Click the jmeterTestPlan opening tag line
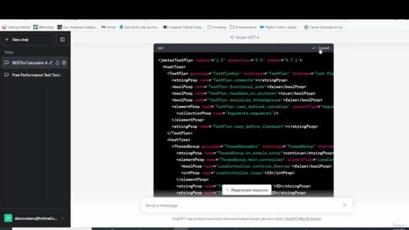 230,60
